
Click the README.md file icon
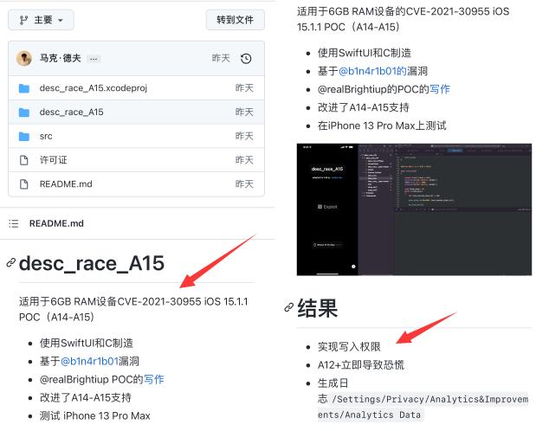pos(23,184)
